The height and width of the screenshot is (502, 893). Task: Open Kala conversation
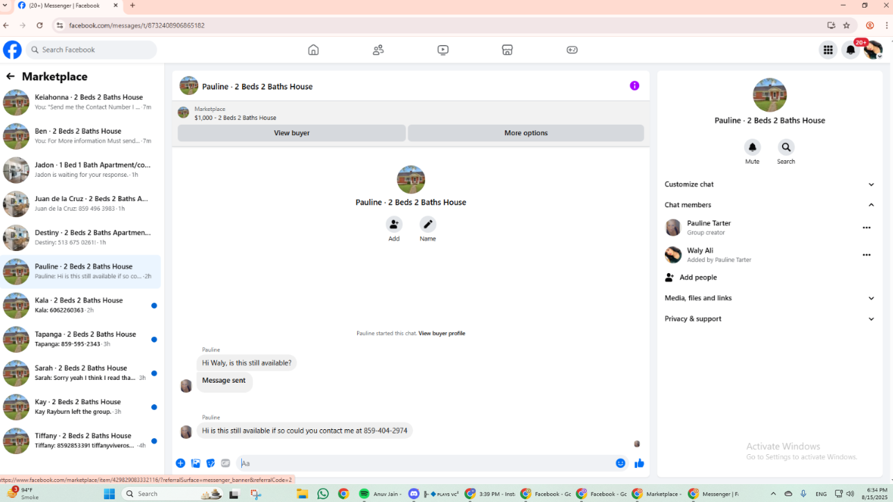click(80, 305)
